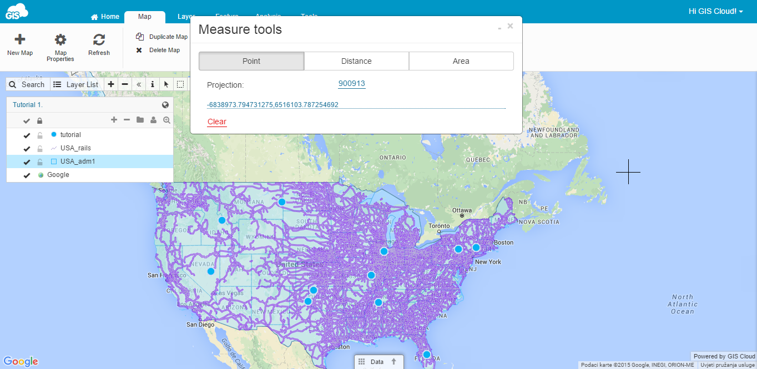Screen dimensions: 757x369
Task: Select the pointer arrow tool
Action: click(166, 84)
